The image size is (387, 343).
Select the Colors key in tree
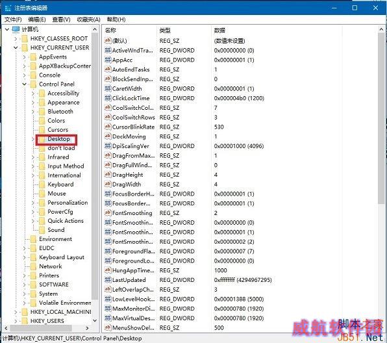click(x=56, y=121)
